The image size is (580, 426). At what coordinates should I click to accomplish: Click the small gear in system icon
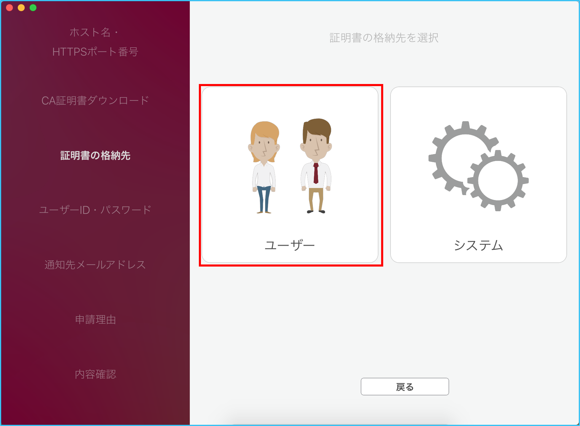(498, 180)
